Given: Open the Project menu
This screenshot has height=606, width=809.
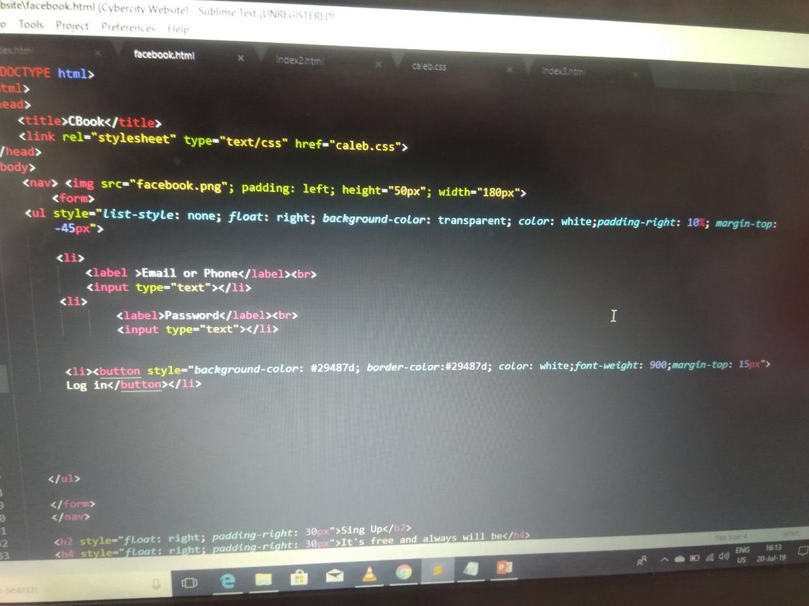Looking at the screenshot, I should (x=72, y=26).
